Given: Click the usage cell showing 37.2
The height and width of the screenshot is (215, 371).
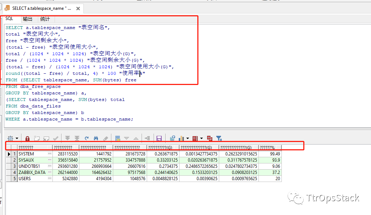Looking at the screenshot, I should point(270,173).
